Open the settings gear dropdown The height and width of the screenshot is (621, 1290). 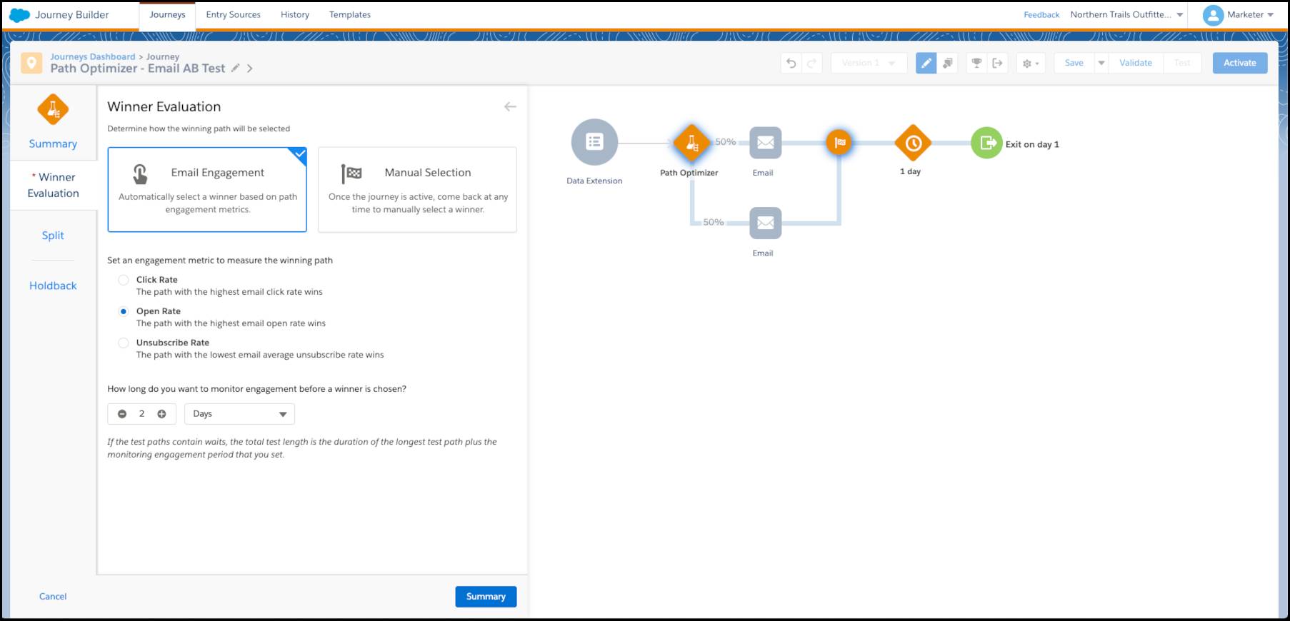(x=1031, y=63)
